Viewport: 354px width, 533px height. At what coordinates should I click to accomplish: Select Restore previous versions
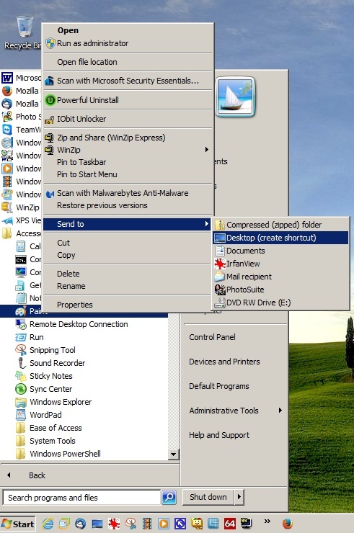128,205
